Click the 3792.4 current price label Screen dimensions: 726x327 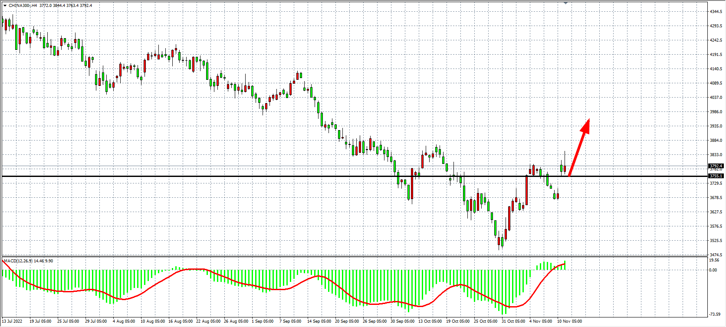point(716,166)
